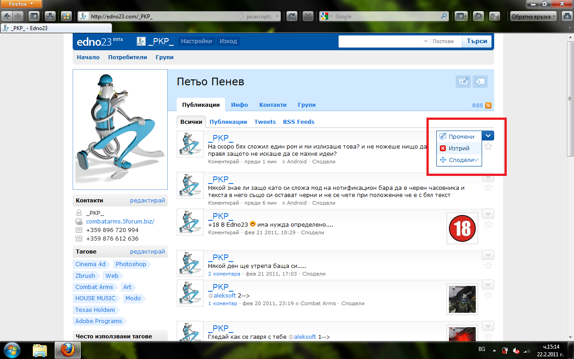This screenshot has height=359, width=574.
Task: Mark the 'Някой ден' post favorite star
Action: [x=488, y=266]
